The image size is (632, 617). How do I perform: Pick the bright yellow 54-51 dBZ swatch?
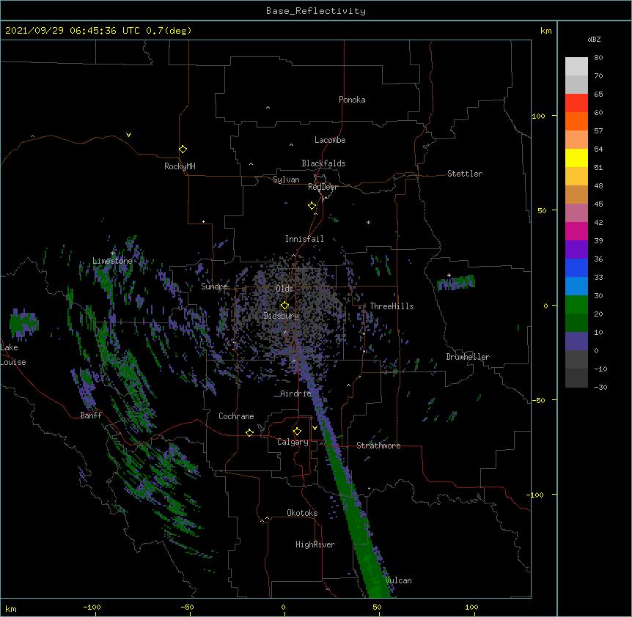[x=576, y=158]
